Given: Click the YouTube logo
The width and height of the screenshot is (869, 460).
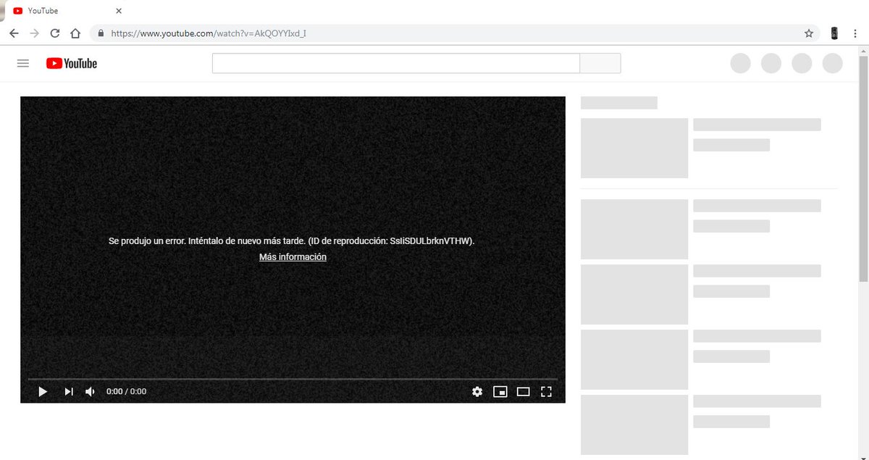Looking at the screenshot, I should click(x=72, y=64).
